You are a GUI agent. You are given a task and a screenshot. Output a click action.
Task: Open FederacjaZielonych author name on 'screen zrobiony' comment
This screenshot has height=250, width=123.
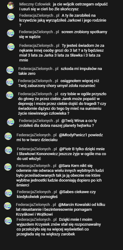pos(39,32)
